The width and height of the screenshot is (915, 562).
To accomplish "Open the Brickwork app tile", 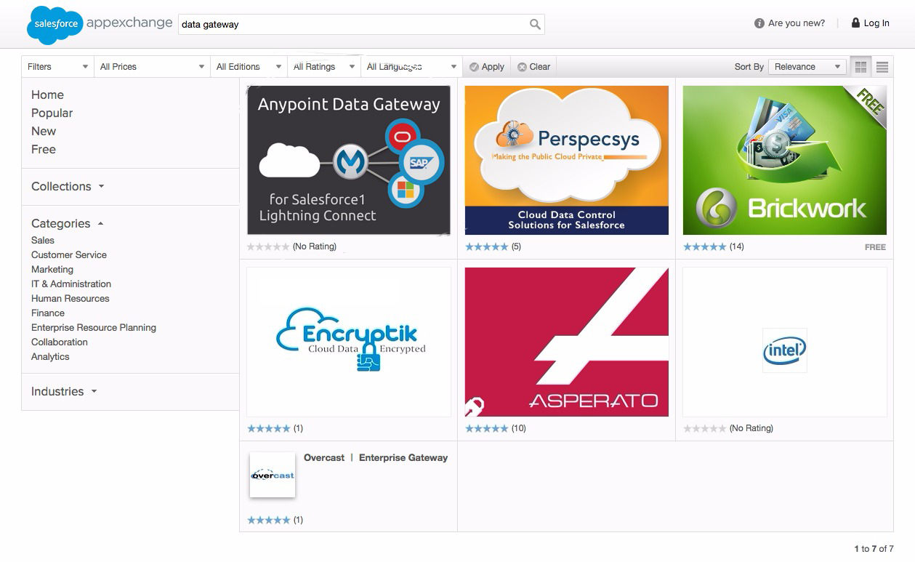I will pyautogui.click(x=785, y=160).
